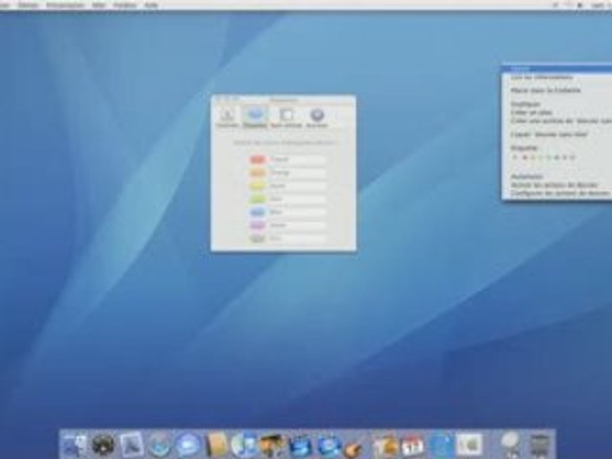
Task: Open the Trash in the Dock
Action: pyautogui.click(x=541, y=445)
